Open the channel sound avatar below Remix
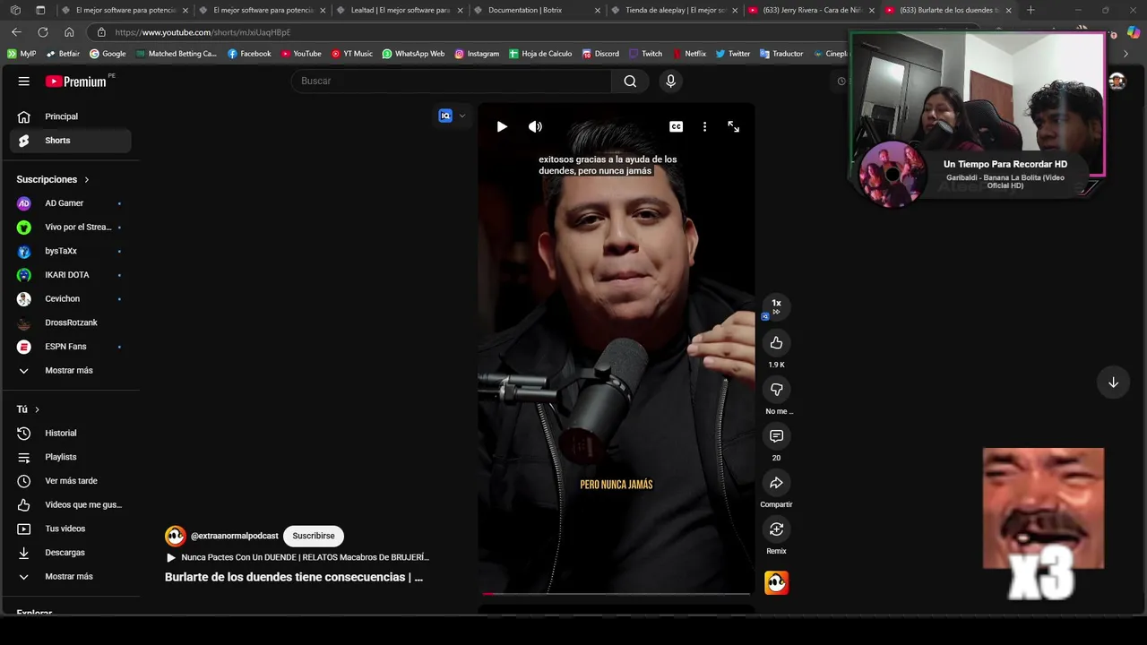Screen dimensions: 1147x645 click(776, 582)
